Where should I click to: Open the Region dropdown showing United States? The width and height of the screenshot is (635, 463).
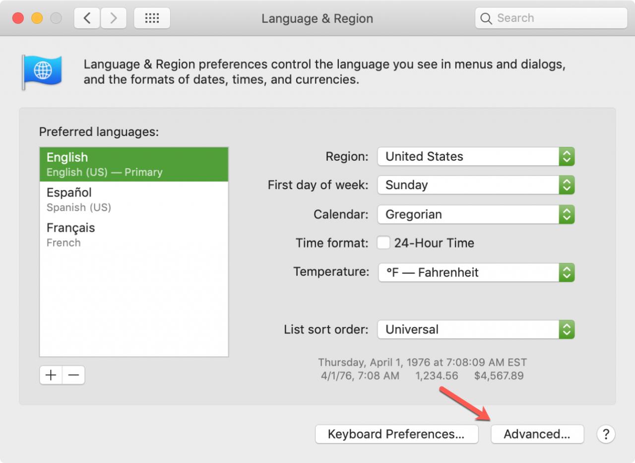coord(476,156)
